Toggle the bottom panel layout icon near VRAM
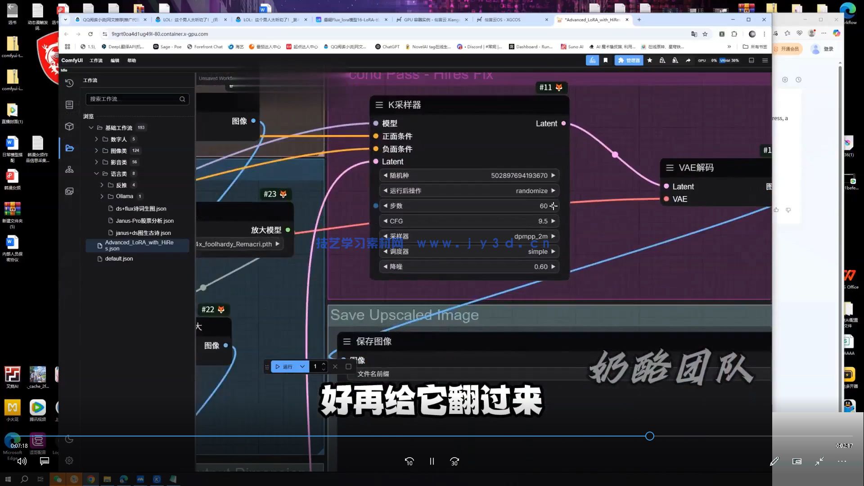864x486 pixels. pyautogui.click(x=751, y=60)
